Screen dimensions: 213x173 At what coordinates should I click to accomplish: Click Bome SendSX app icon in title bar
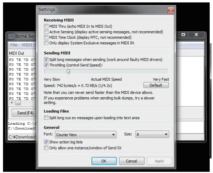[x=11, y=36]
